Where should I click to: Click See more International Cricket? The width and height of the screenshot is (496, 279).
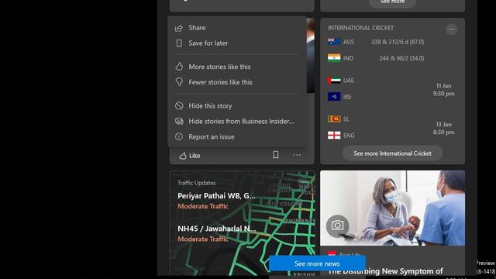(x=392, y=153)
